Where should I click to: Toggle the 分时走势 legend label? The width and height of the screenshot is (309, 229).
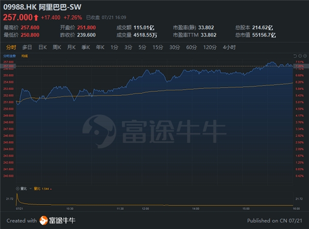point(9,56)
